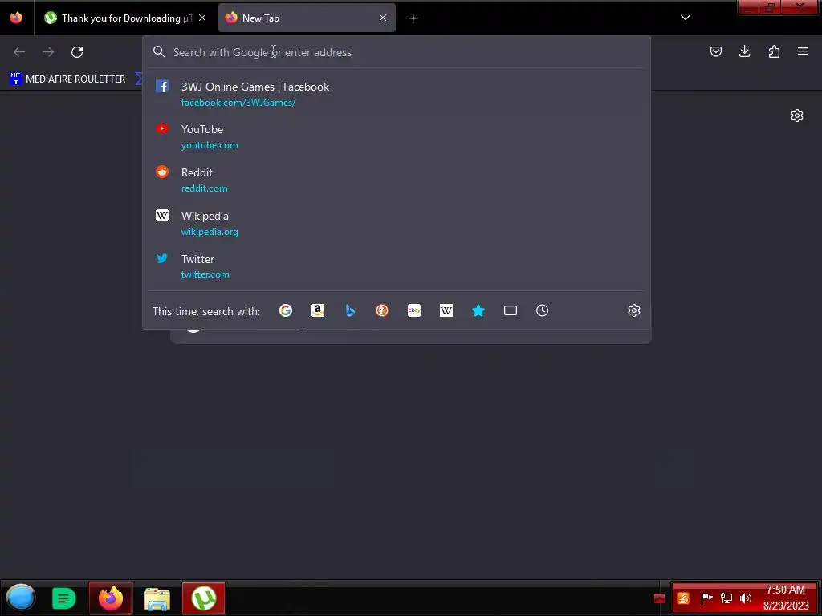Image resolution: width=822 pixels, height=616 pixels.
Task: Go back with the back arrow
Action: point(19,52)
